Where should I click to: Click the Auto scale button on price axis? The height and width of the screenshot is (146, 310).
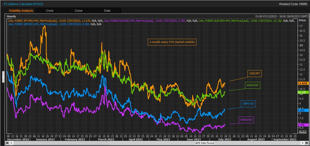point(302,132)
